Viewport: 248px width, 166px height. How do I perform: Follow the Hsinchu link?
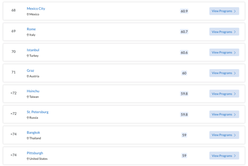pos(33,91)
